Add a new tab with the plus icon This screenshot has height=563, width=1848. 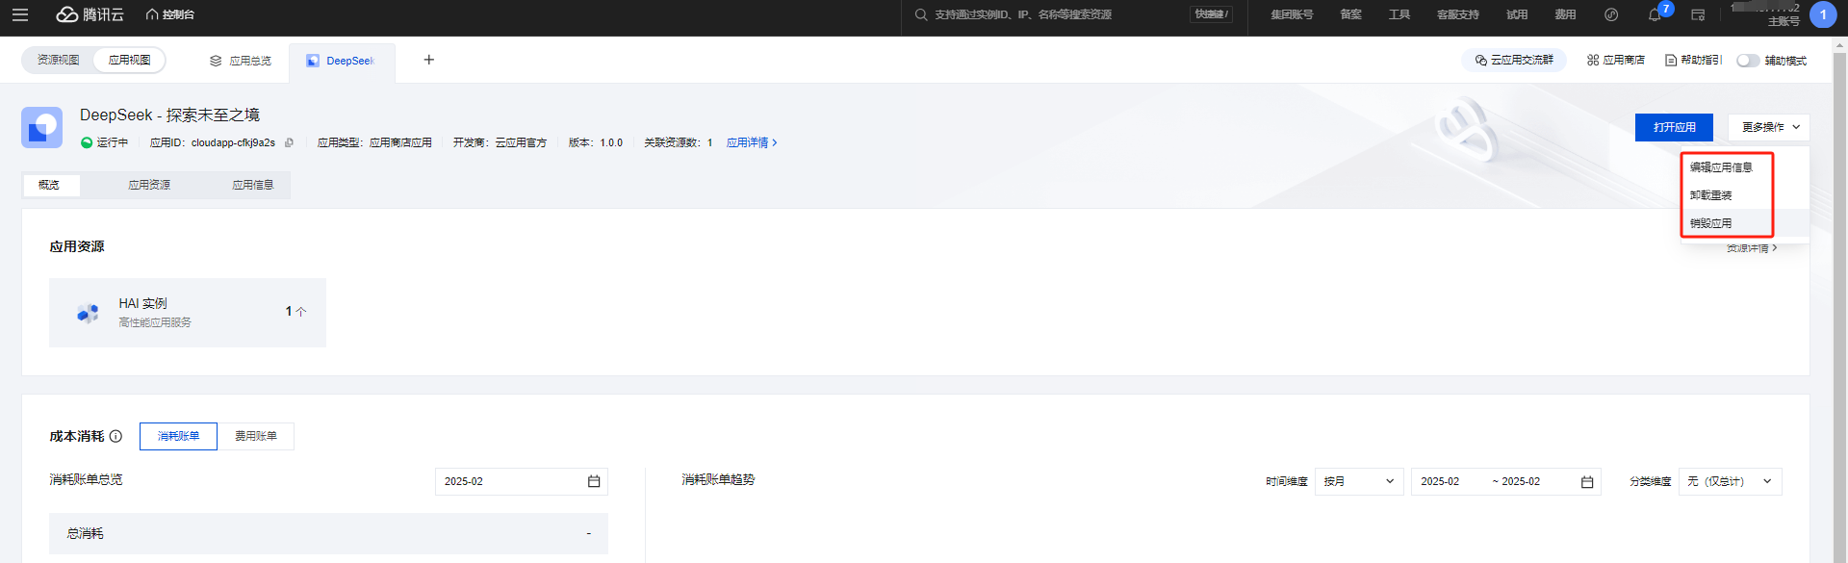429,60
